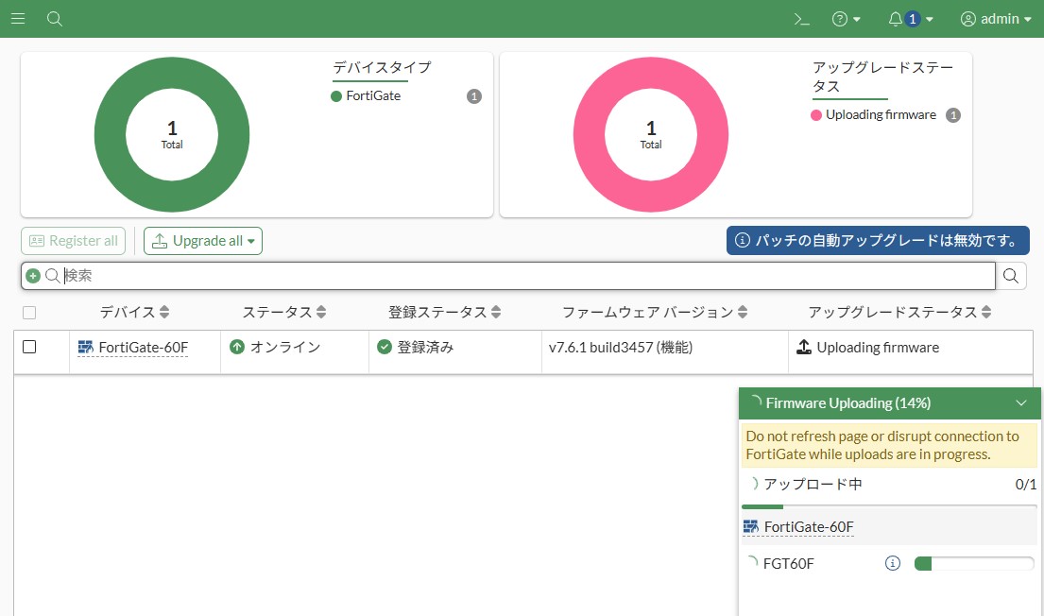Screen dimensions: 1044x616
Task: Click the green plus add-filter icon
Action: click(x=33, y=276)
